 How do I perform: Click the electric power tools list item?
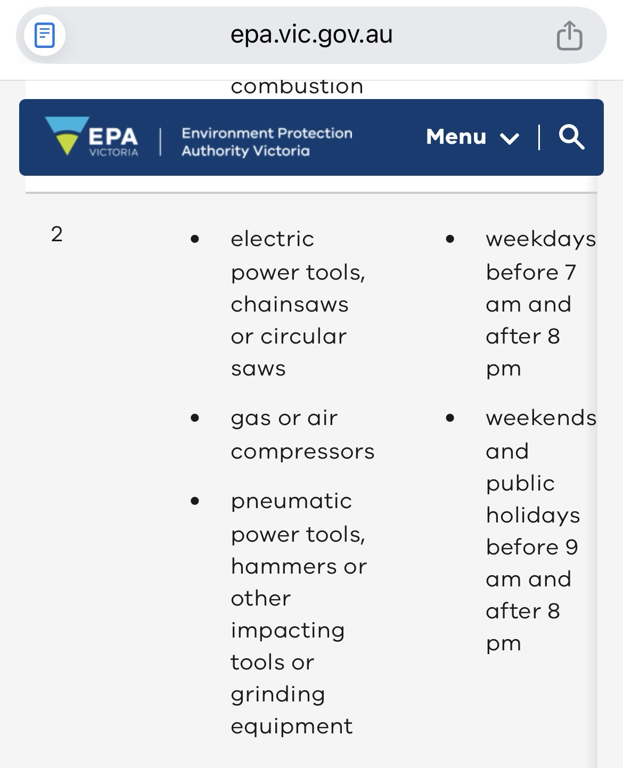[298, 304]
